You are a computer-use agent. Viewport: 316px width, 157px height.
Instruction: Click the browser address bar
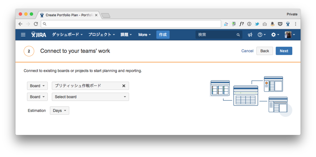(x=131, y=24)
